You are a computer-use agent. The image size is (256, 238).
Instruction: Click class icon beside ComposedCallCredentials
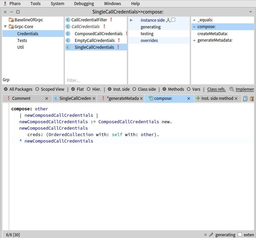coord(68,34)
